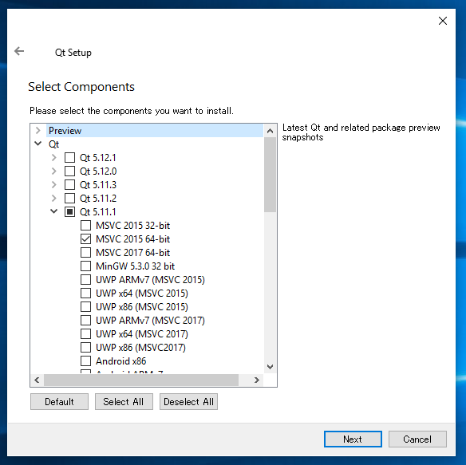Viewport: 466px width, 465px height.
Task: Go back using the back arrow
Action: (x=19, y=51)
